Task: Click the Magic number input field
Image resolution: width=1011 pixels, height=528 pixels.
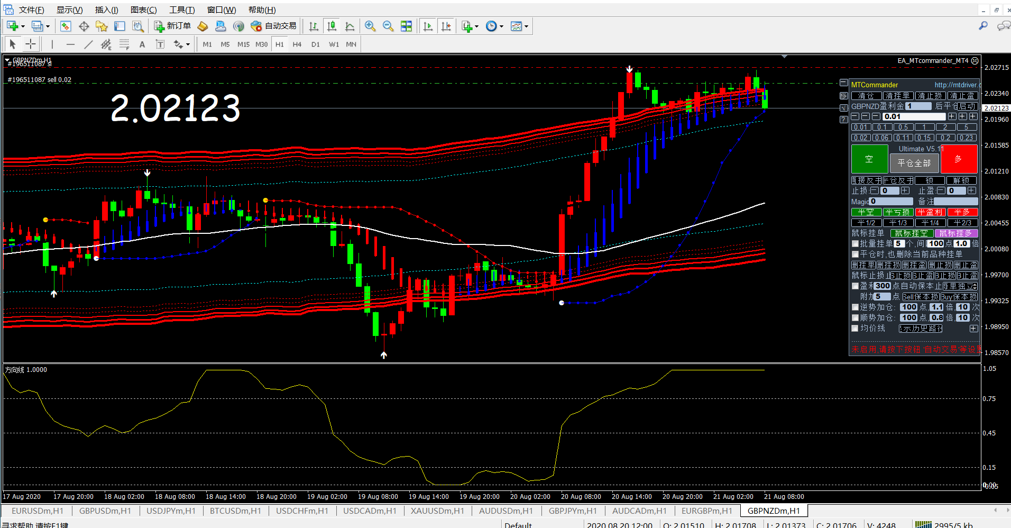Action: click(x=891, y=201)
